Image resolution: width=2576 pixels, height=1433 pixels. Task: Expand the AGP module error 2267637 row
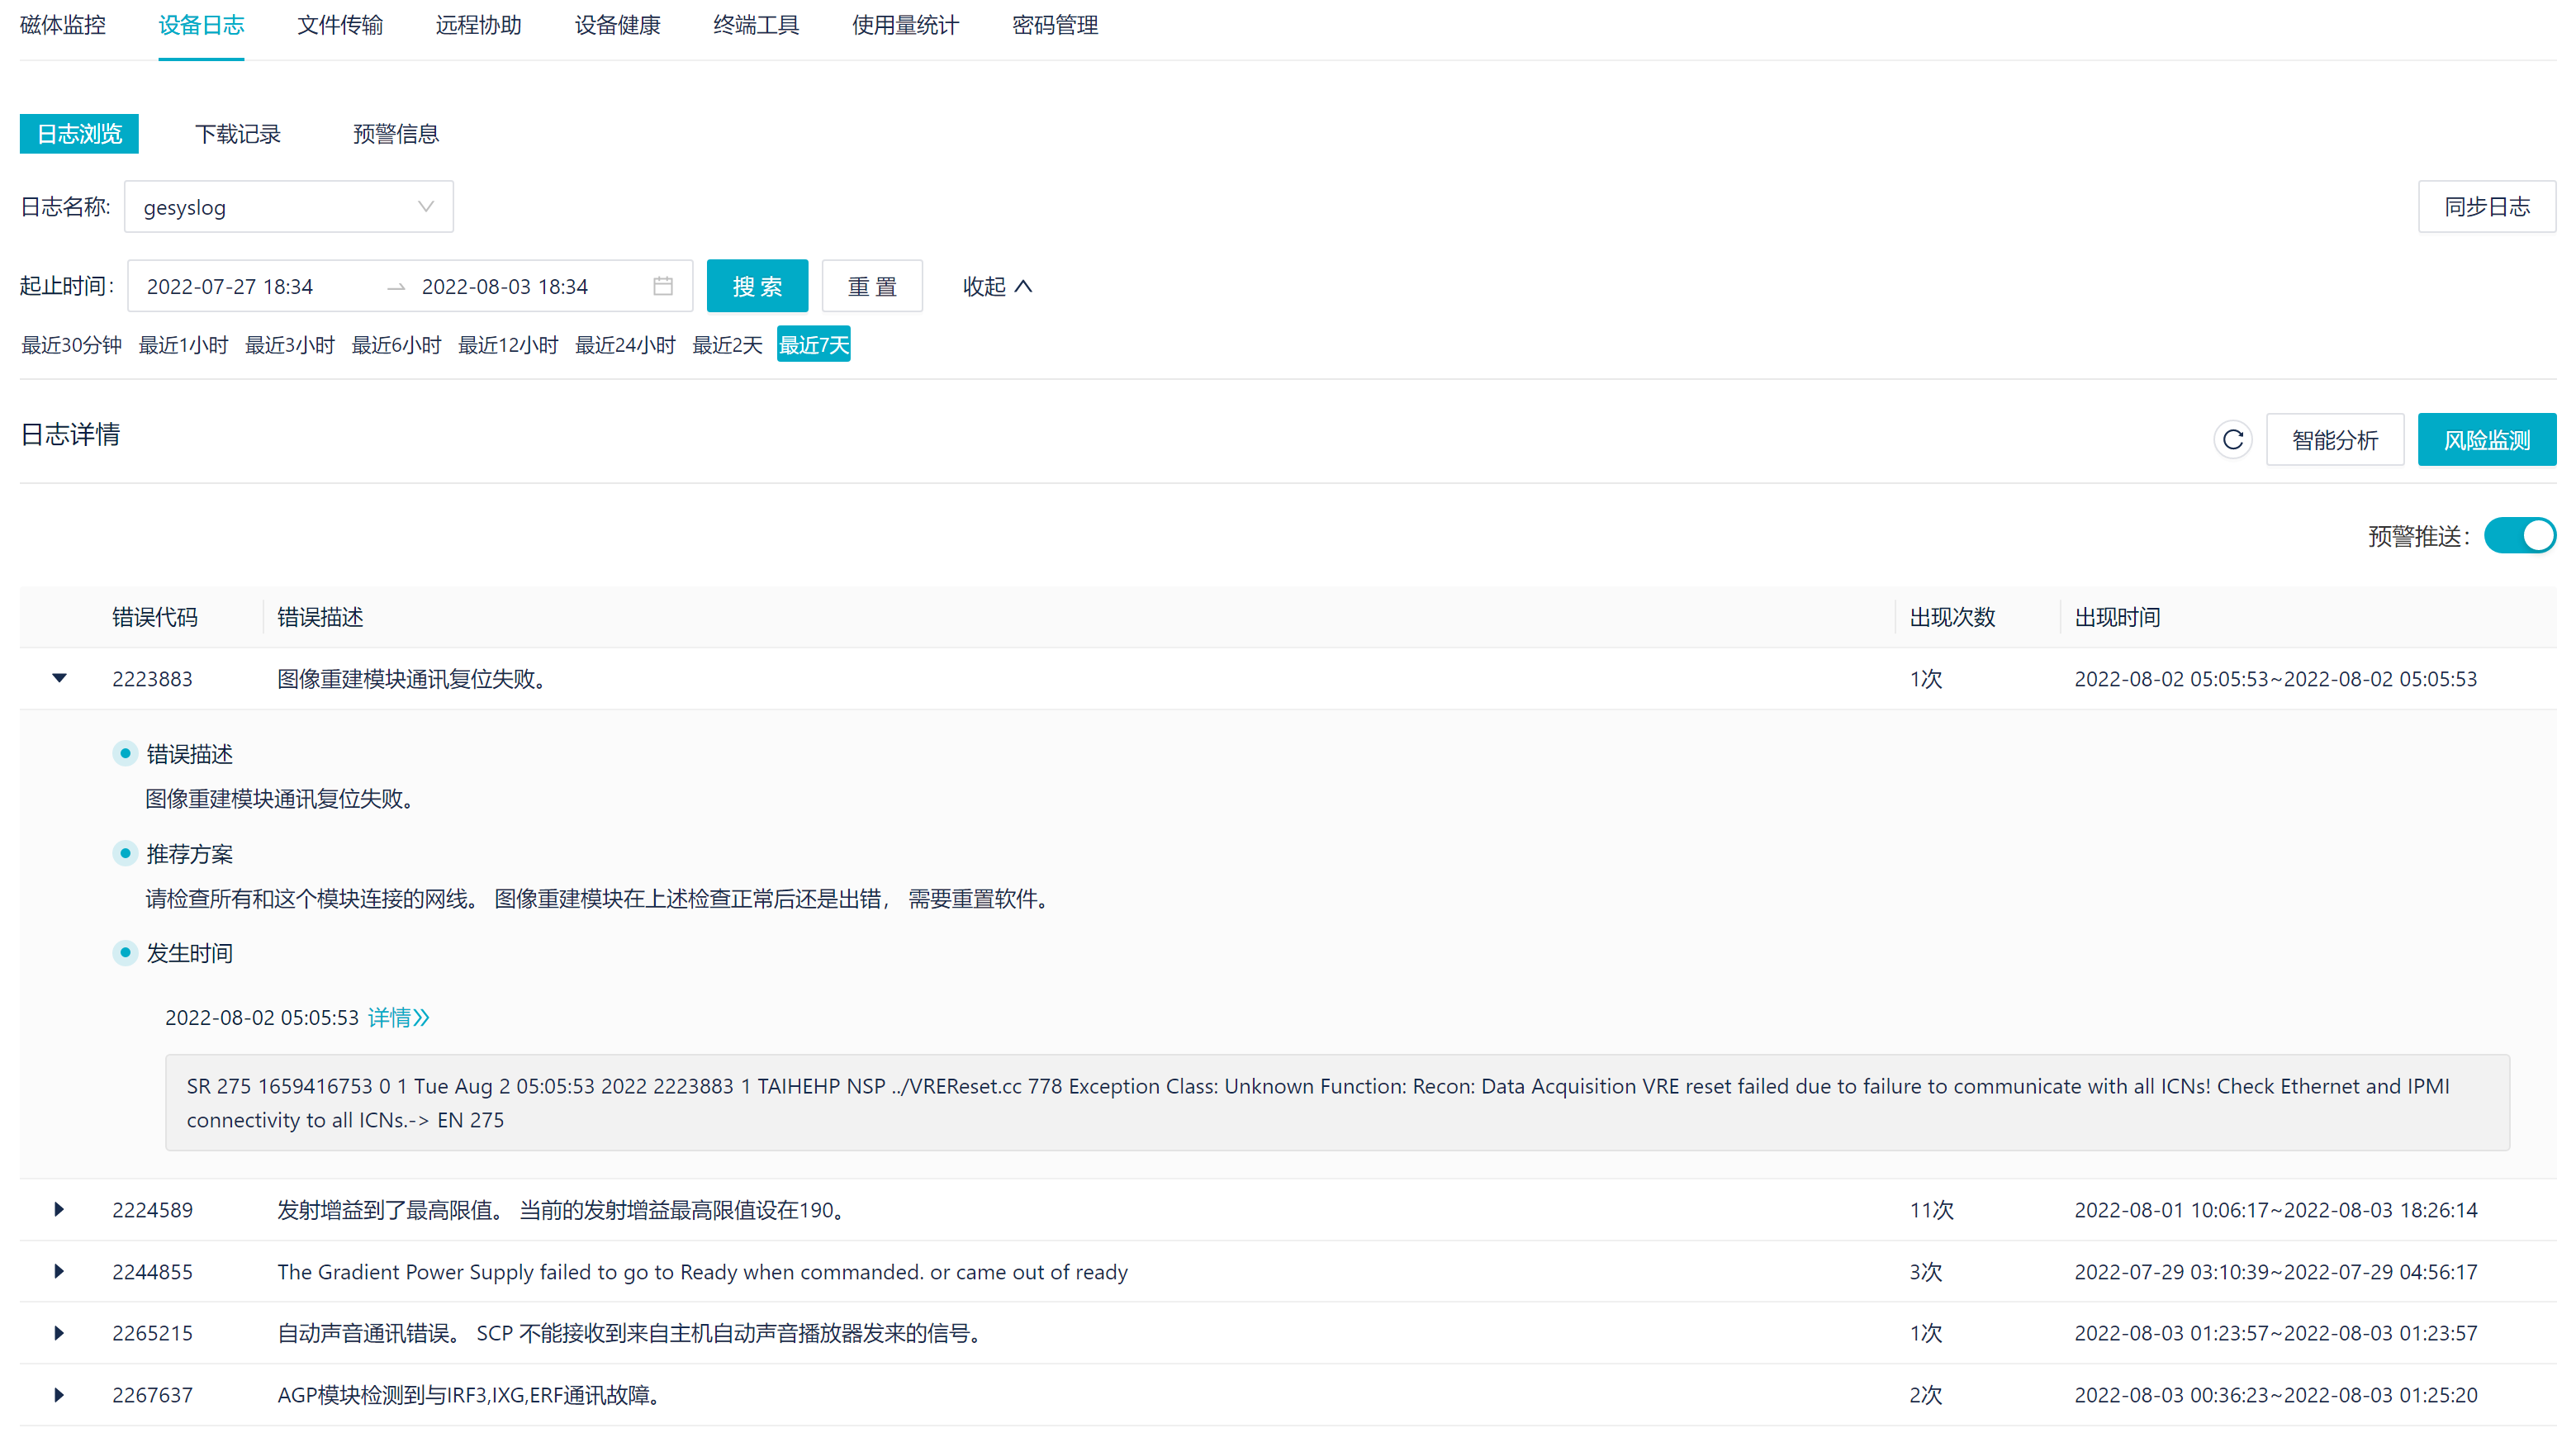[x=58, y=1394]
